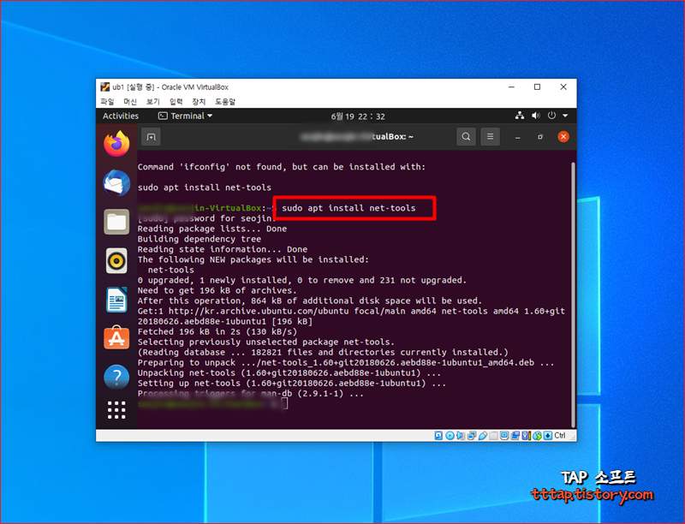Click VirtualBox USB devices indicator
Screen dimensions: 685x524
click(483, 435)
